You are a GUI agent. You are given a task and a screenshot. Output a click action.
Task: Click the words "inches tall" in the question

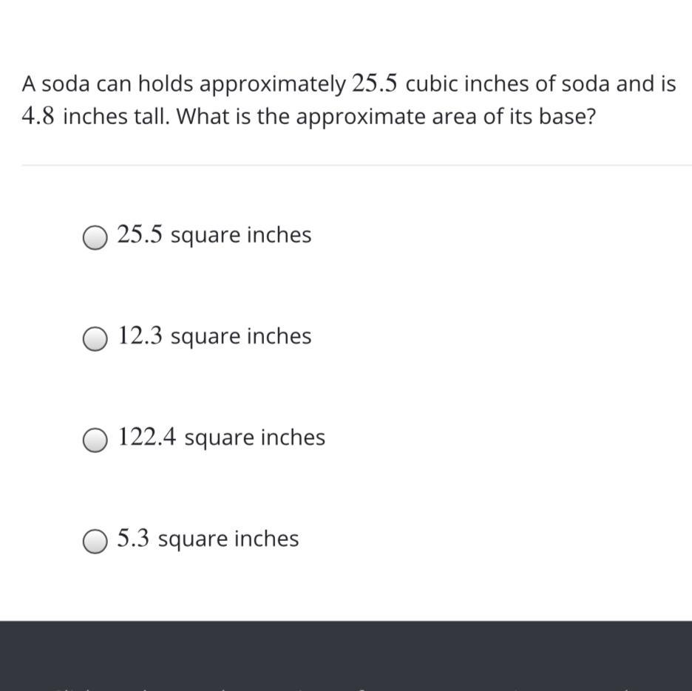[x=118, y=117]
